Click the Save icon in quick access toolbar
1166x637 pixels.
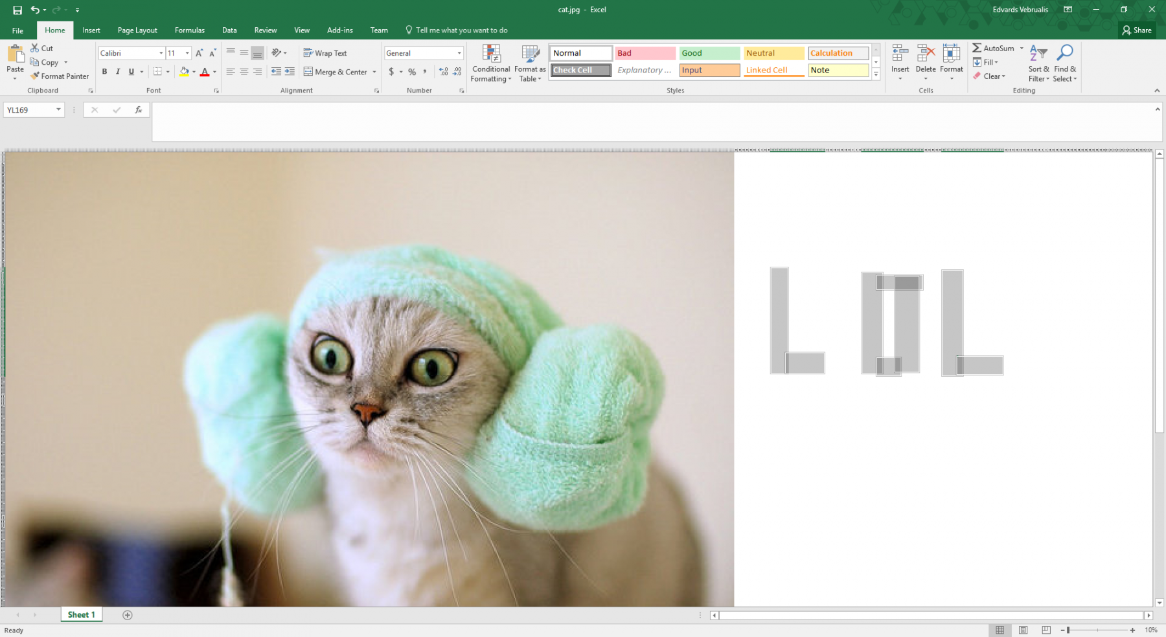point(17,10)
